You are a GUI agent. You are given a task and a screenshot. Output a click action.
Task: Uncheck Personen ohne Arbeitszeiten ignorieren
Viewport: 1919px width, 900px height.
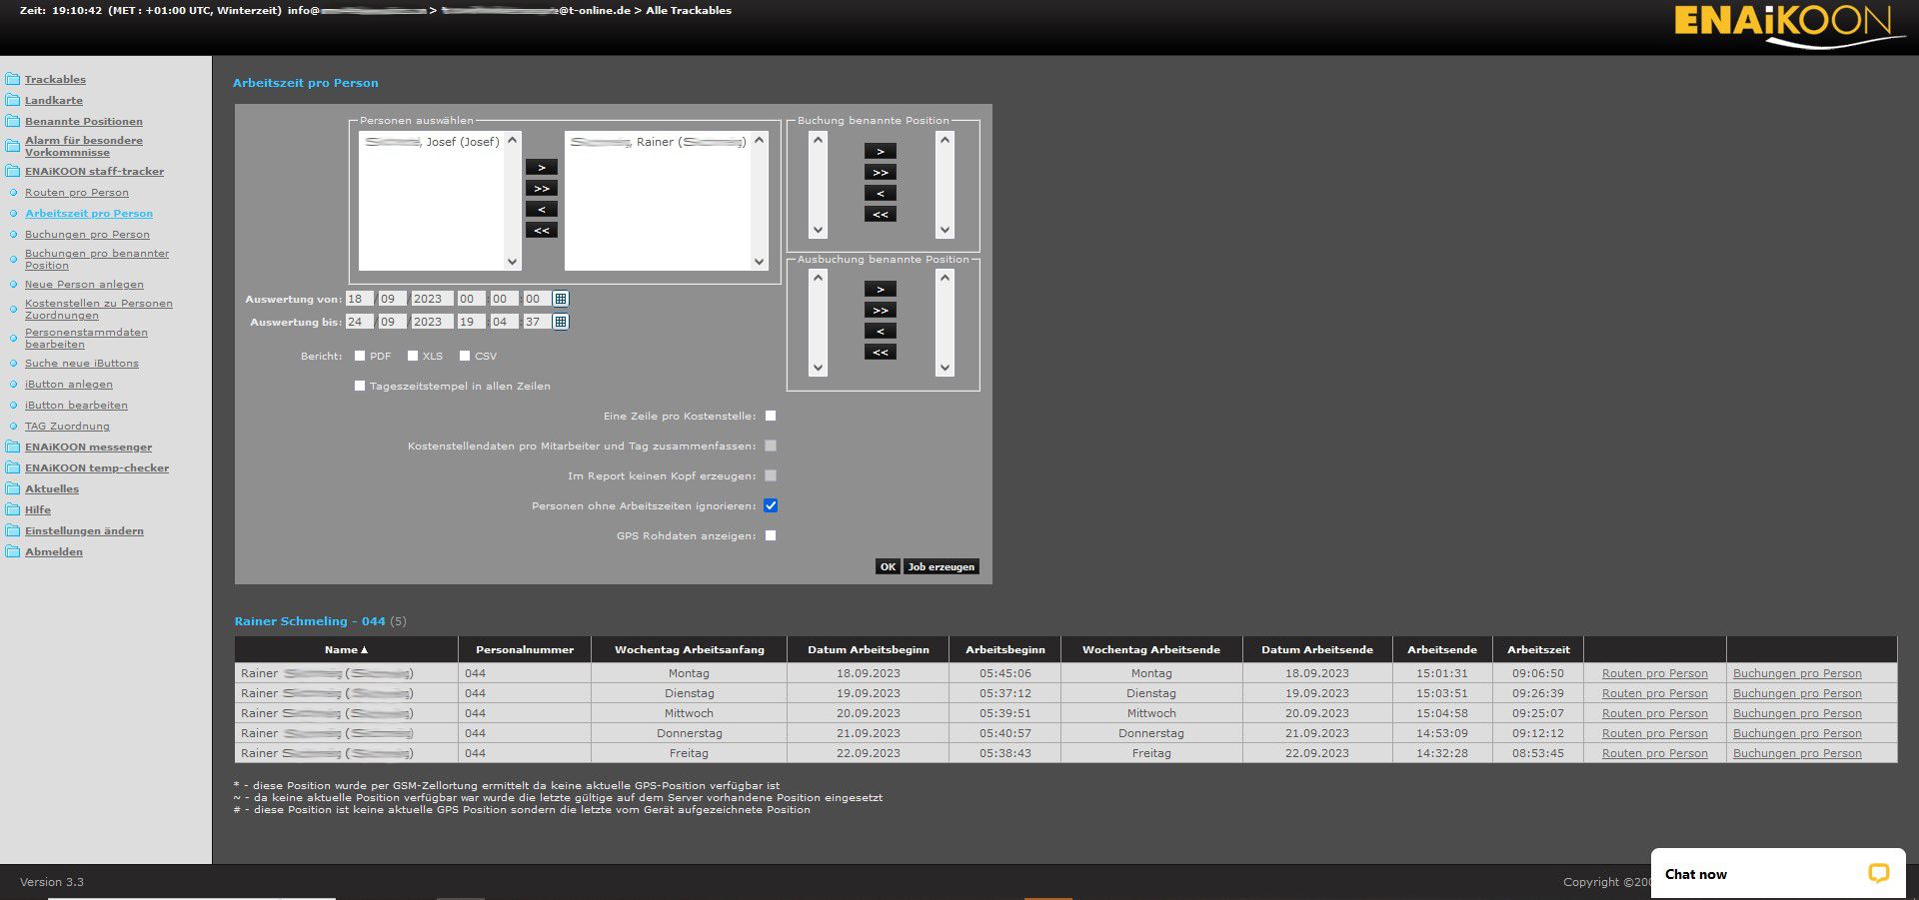pyautogui.click(x=771, y=505)
